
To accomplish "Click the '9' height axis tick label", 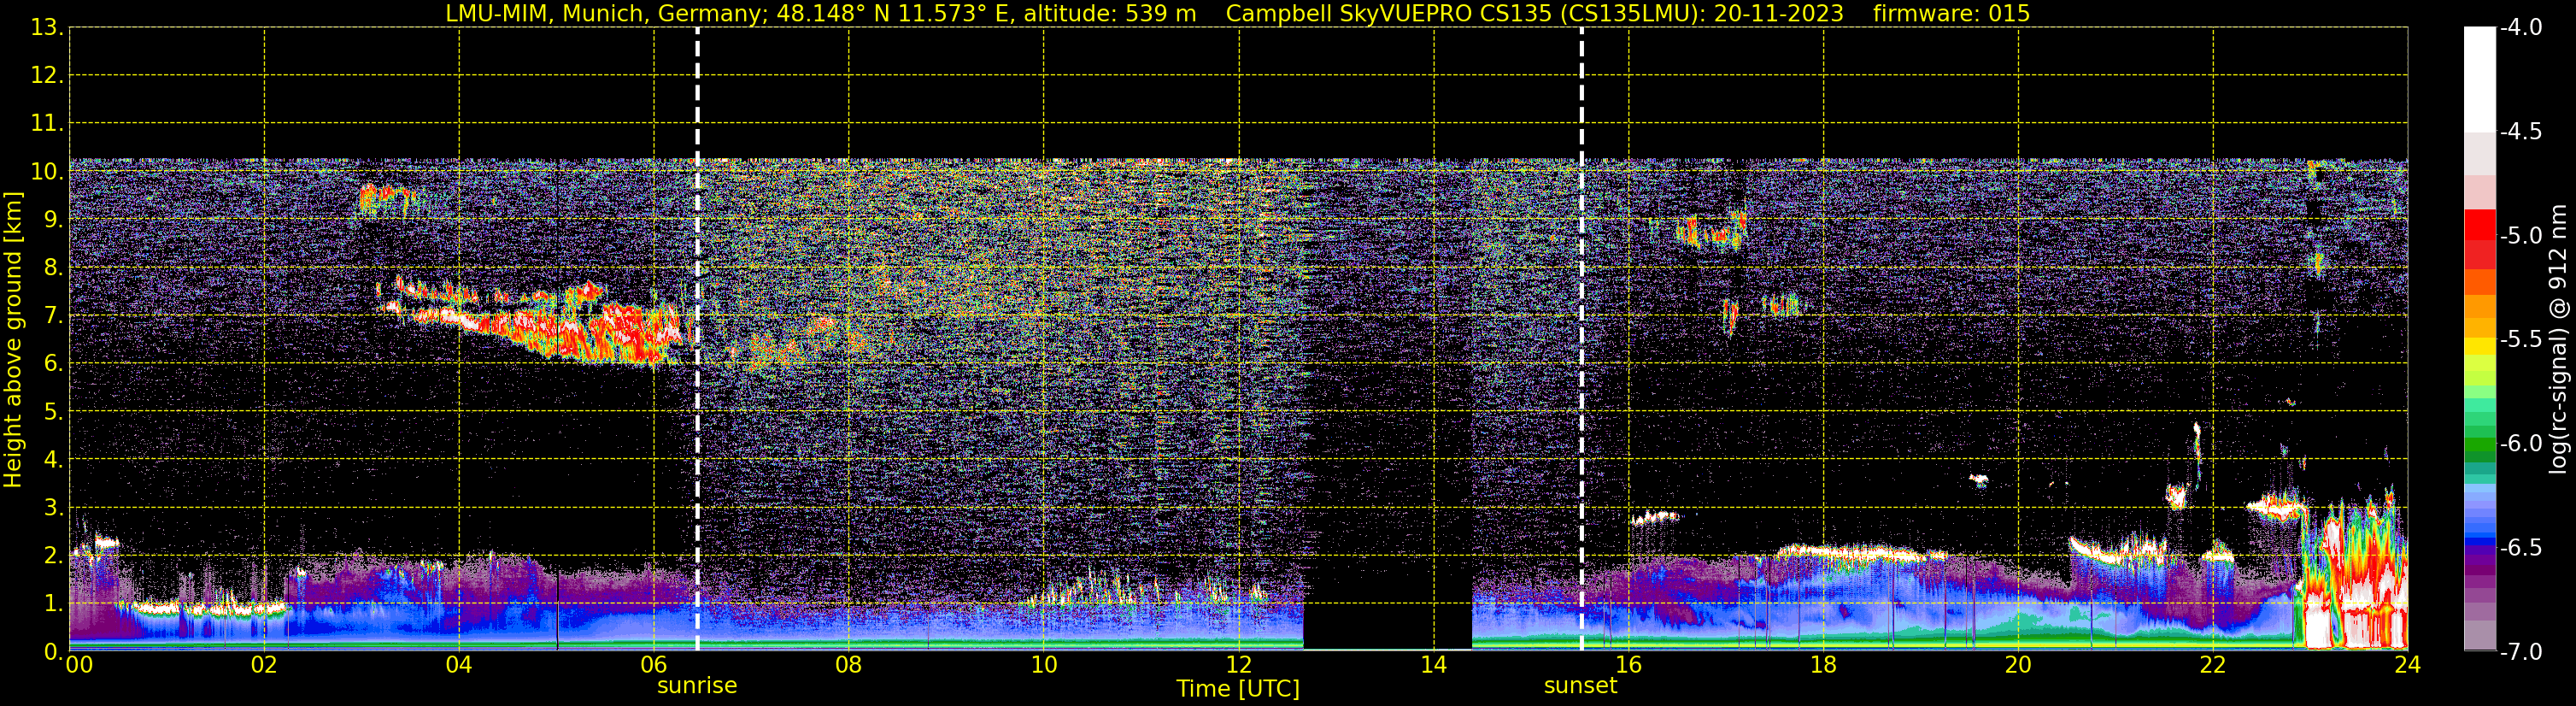I will pyautogui.click(x=52, y=220).
